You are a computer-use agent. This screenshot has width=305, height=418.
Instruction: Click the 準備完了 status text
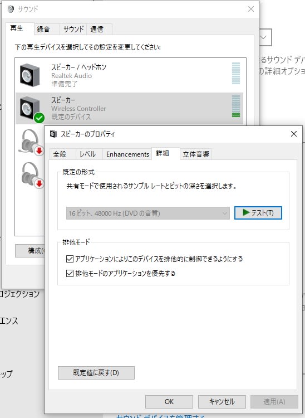65,84
